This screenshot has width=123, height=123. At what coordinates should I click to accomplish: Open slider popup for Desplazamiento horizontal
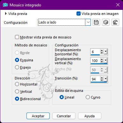coord(105,52)
